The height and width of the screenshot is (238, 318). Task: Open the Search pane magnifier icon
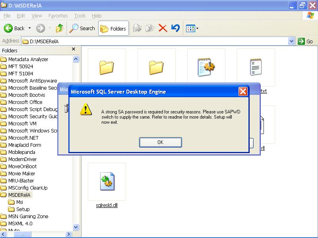pos(74,28)
